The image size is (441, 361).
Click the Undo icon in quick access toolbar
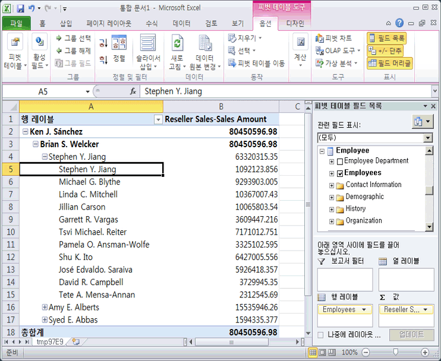coord(31,8)
